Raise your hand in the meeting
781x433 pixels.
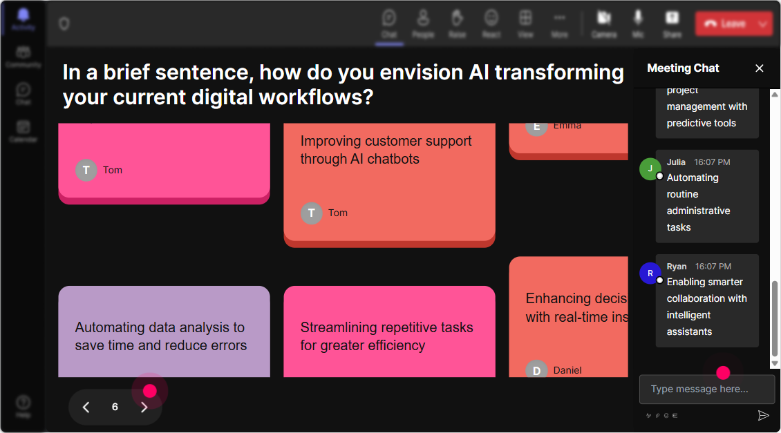click(x=458, y=24)
